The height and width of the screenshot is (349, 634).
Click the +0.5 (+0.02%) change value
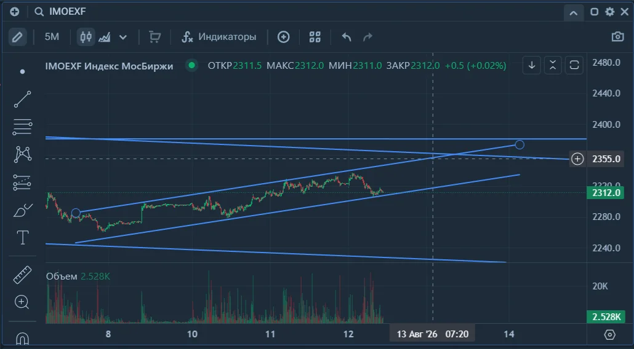(x=475, y=66)
